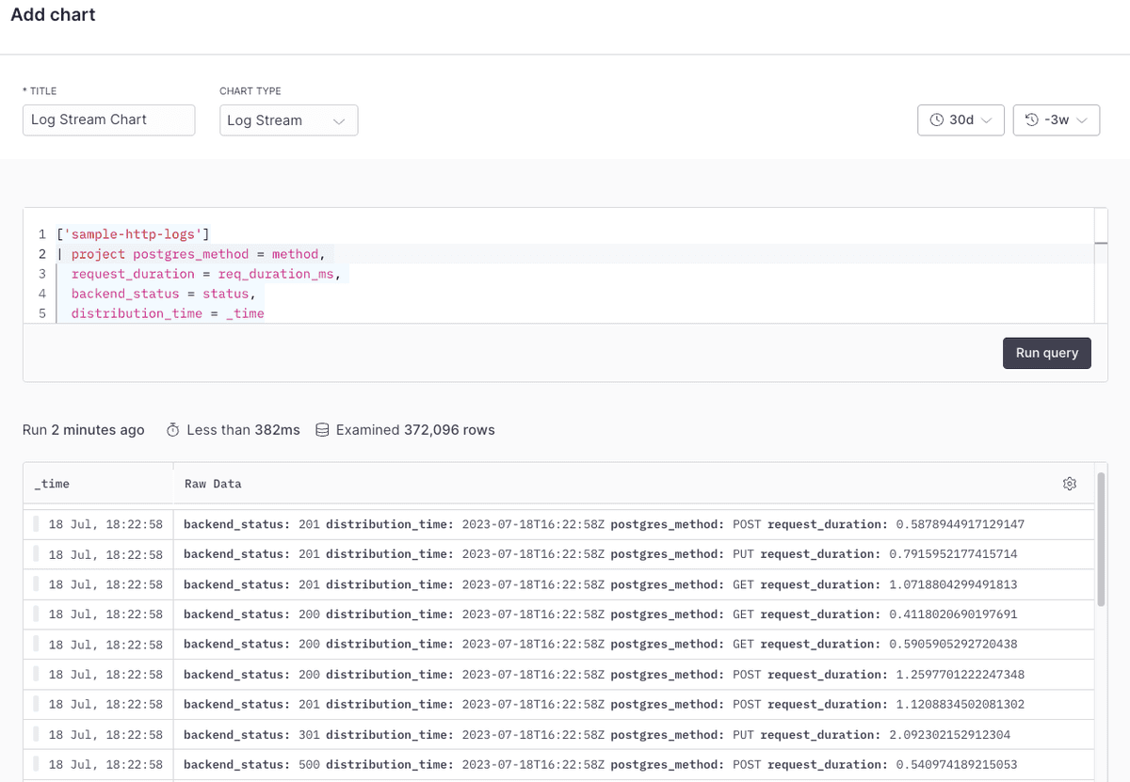Select the _time column header
The height and width of the screenshot is (782, 1130).
click(51, 483)
